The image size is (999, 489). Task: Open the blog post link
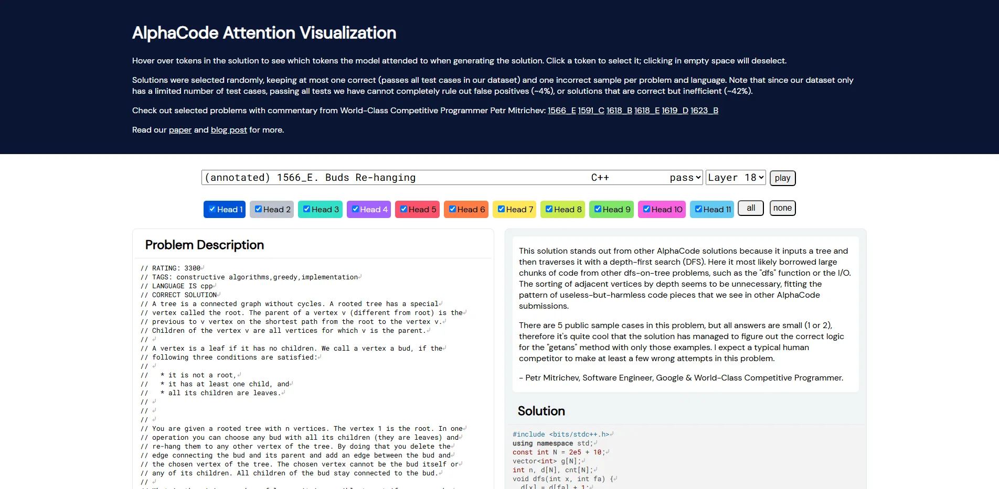tap(228, 129)
